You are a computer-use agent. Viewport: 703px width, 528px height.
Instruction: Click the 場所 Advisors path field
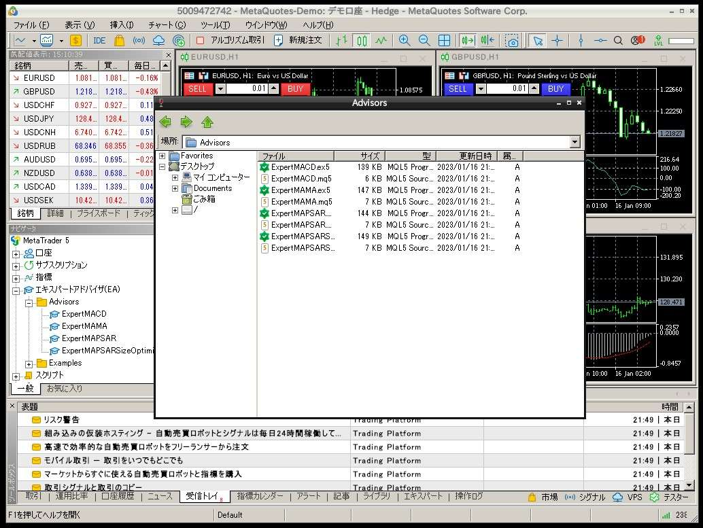point(381,142)
